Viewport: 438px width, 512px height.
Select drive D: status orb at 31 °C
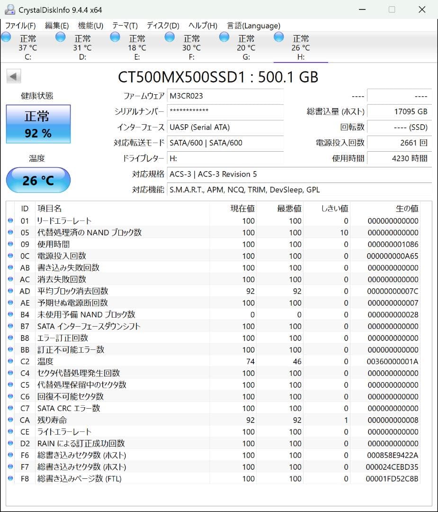pyautogui.click(x=60, y=37)
